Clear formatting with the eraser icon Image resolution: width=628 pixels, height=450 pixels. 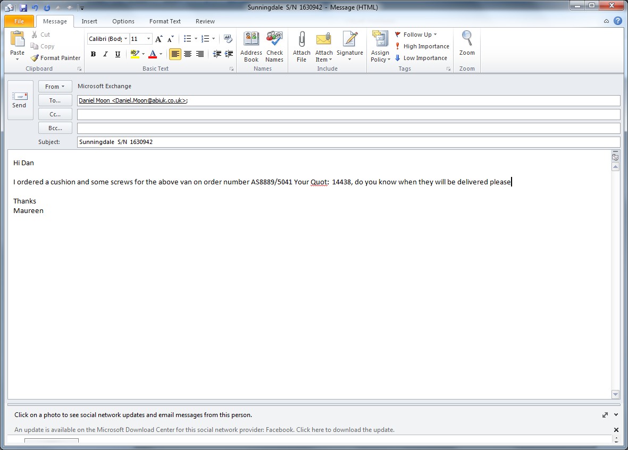pos(228,39)
